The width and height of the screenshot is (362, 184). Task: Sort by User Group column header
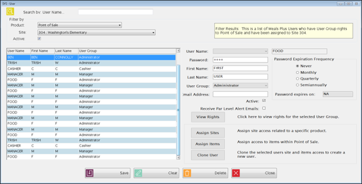tap(127, 51)
